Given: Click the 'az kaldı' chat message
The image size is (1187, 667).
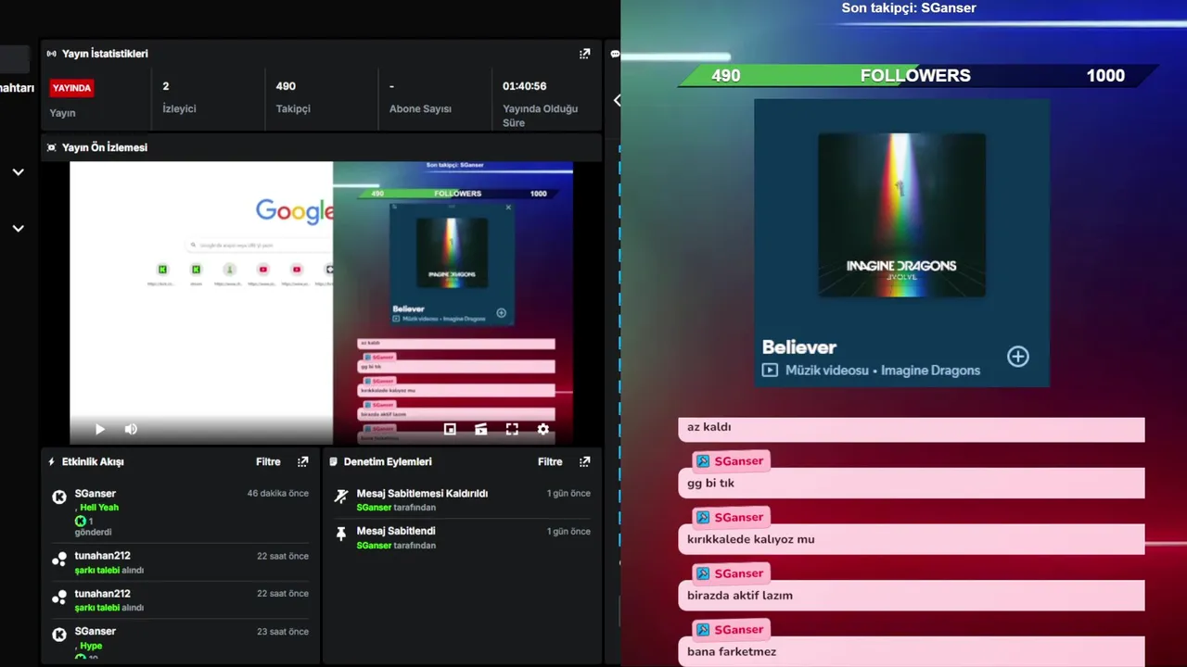Looking at the screenshot, I should coord(912,429).
